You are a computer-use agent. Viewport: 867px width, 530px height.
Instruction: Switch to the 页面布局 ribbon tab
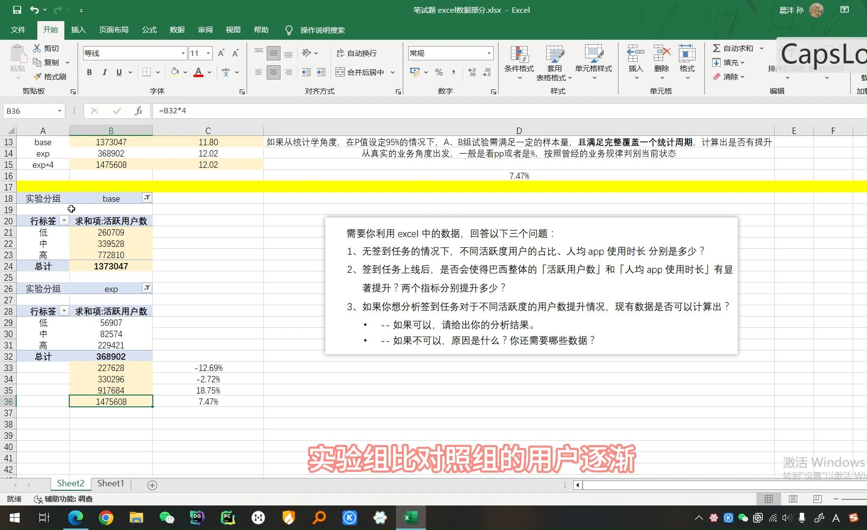tap(113, 30)
